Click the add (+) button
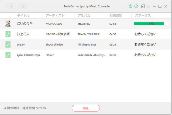Image resolution: width=172 pixels, height=115 pixels. [11, 6]
